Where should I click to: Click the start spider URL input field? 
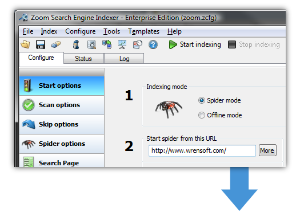pos(202,150)
